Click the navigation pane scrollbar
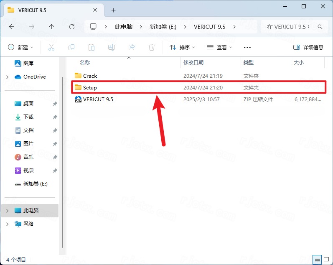 [62, 162]
